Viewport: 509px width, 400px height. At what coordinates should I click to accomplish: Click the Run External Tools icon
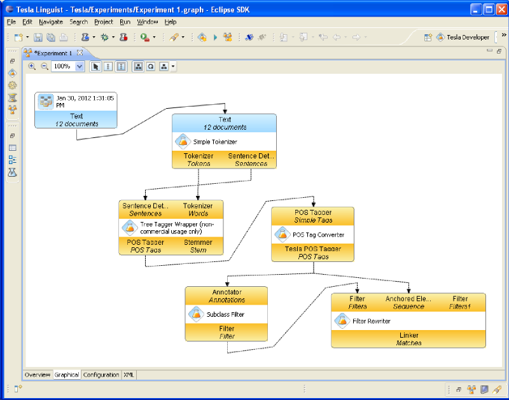tap(145, 38)
